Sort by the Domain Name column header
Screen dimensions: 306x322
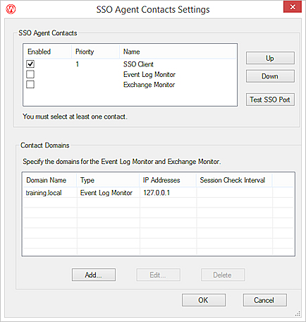coord(50,180)
